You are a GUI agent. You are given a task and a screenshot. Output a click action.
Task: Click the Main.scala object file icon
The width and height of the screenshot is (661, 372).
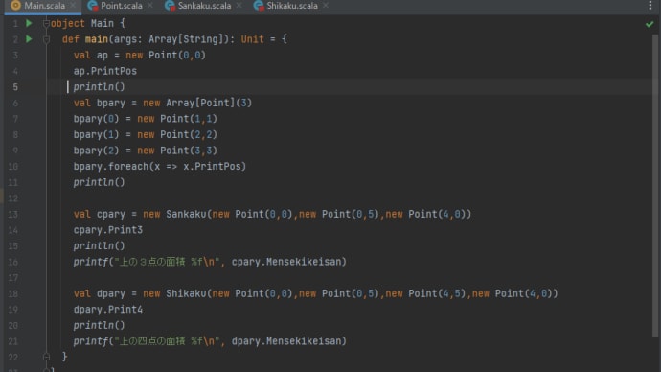click(15, 6)
